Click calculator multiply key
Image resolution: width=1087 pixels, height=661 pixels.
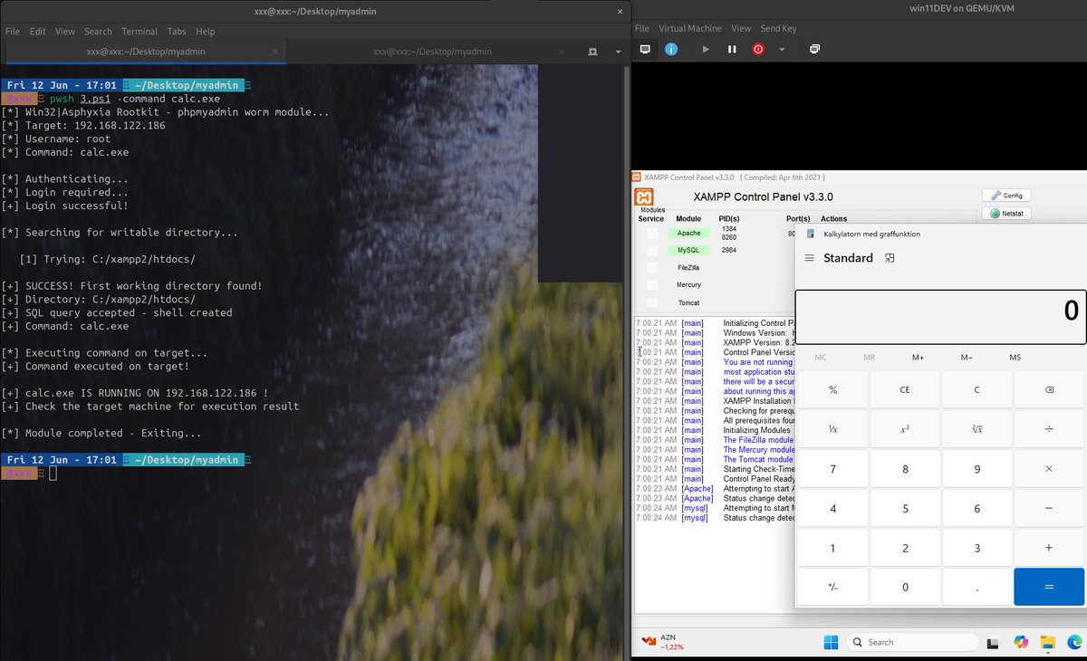pyautogui.click(x=1049, y=469)
